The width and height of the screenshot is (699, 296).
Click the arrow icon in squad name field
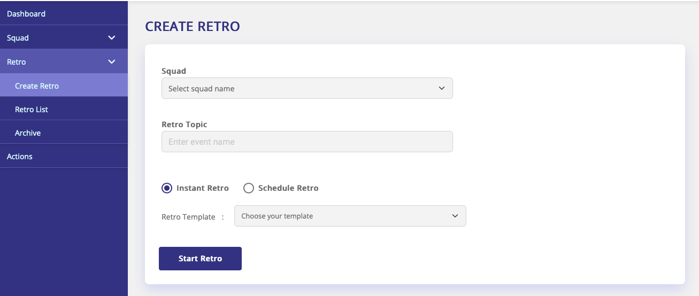442,89
